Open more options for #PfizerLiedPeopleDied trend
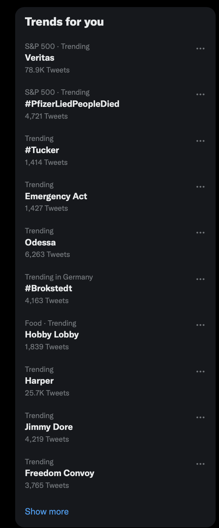 click(x=200, y=94)
